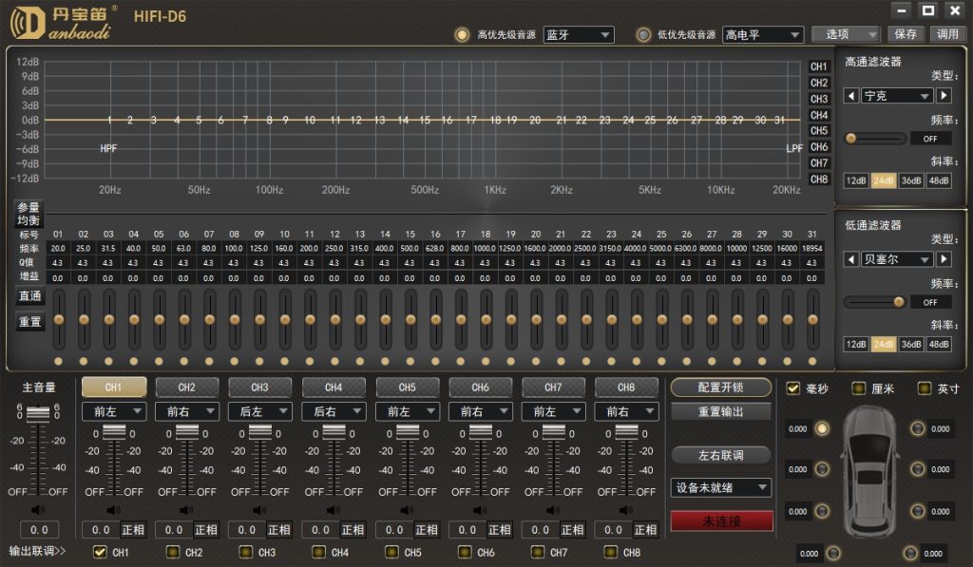Open the CH3 后左 position dropdown

260,411
